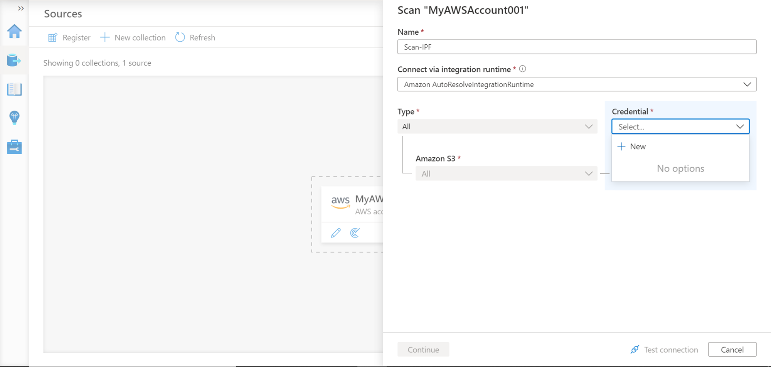Open the integration runtime dropdown

point(577,84)
